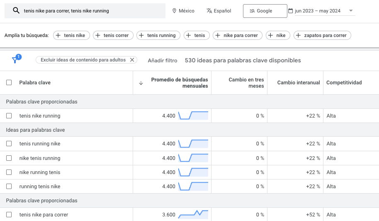Click keyword text 'tenis nike running'
Viewport: 379px width, 221px height.
point(40,116)
